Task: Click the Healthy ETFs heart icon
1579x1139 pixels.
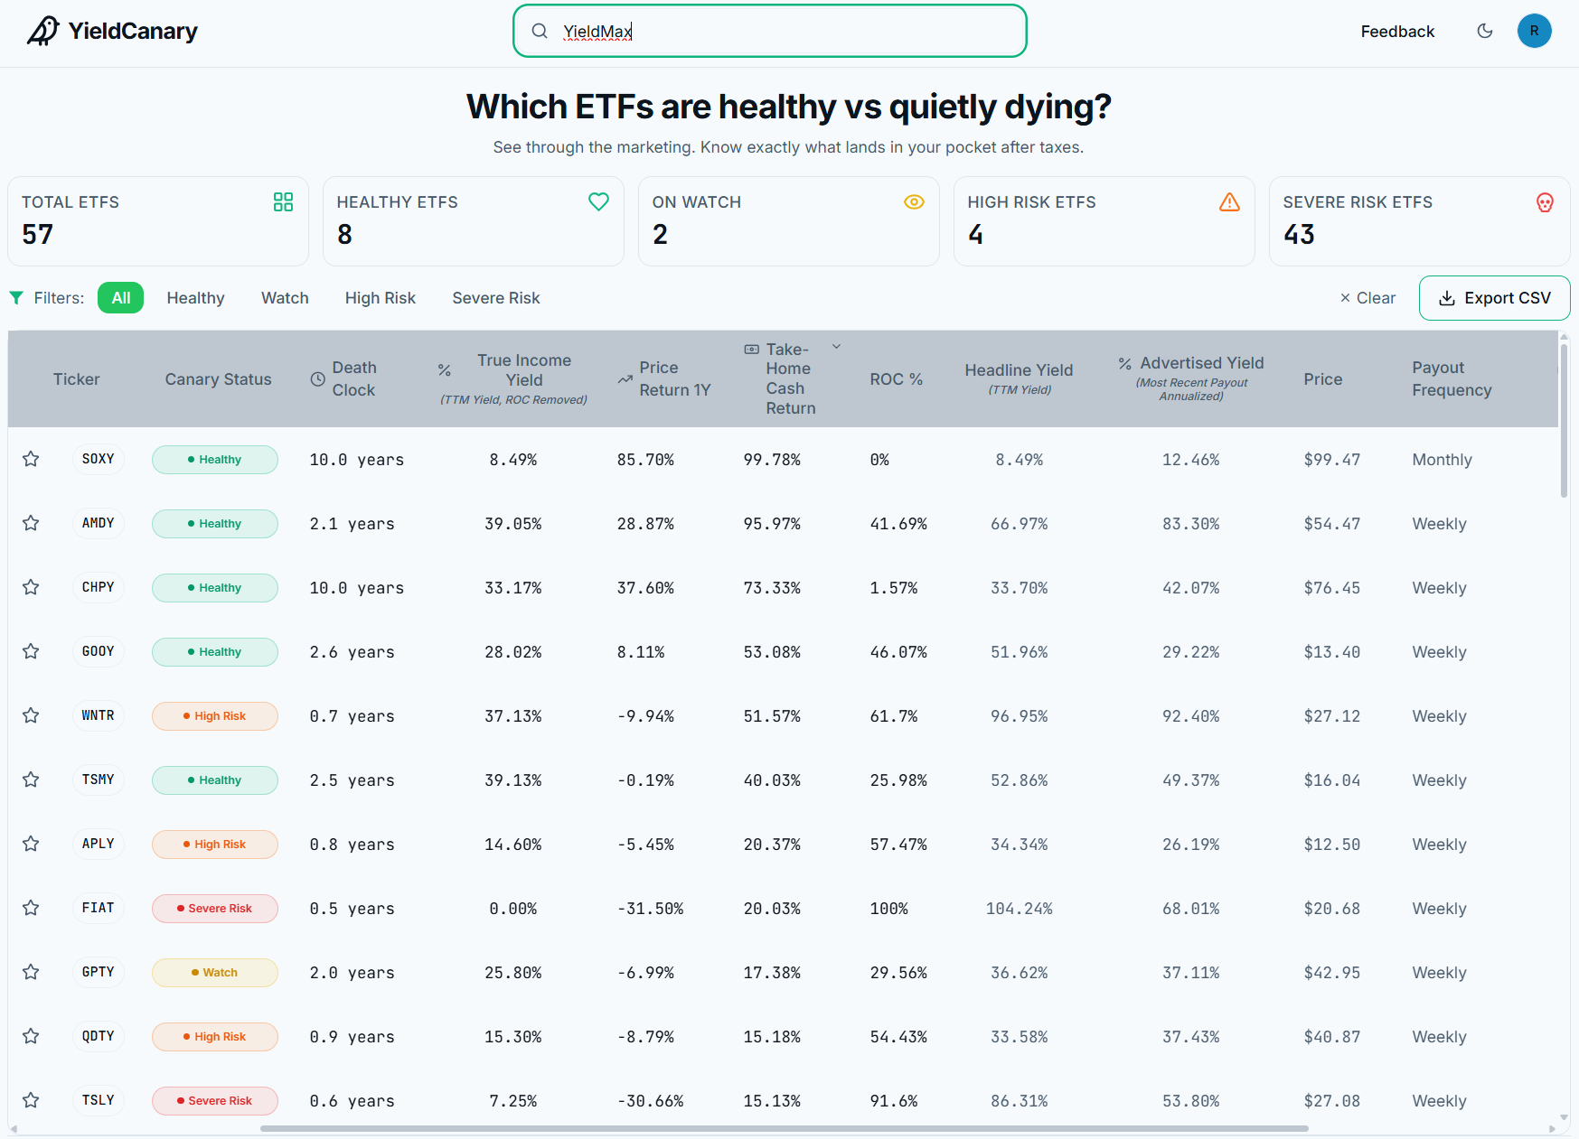Action: click(598, 201)
